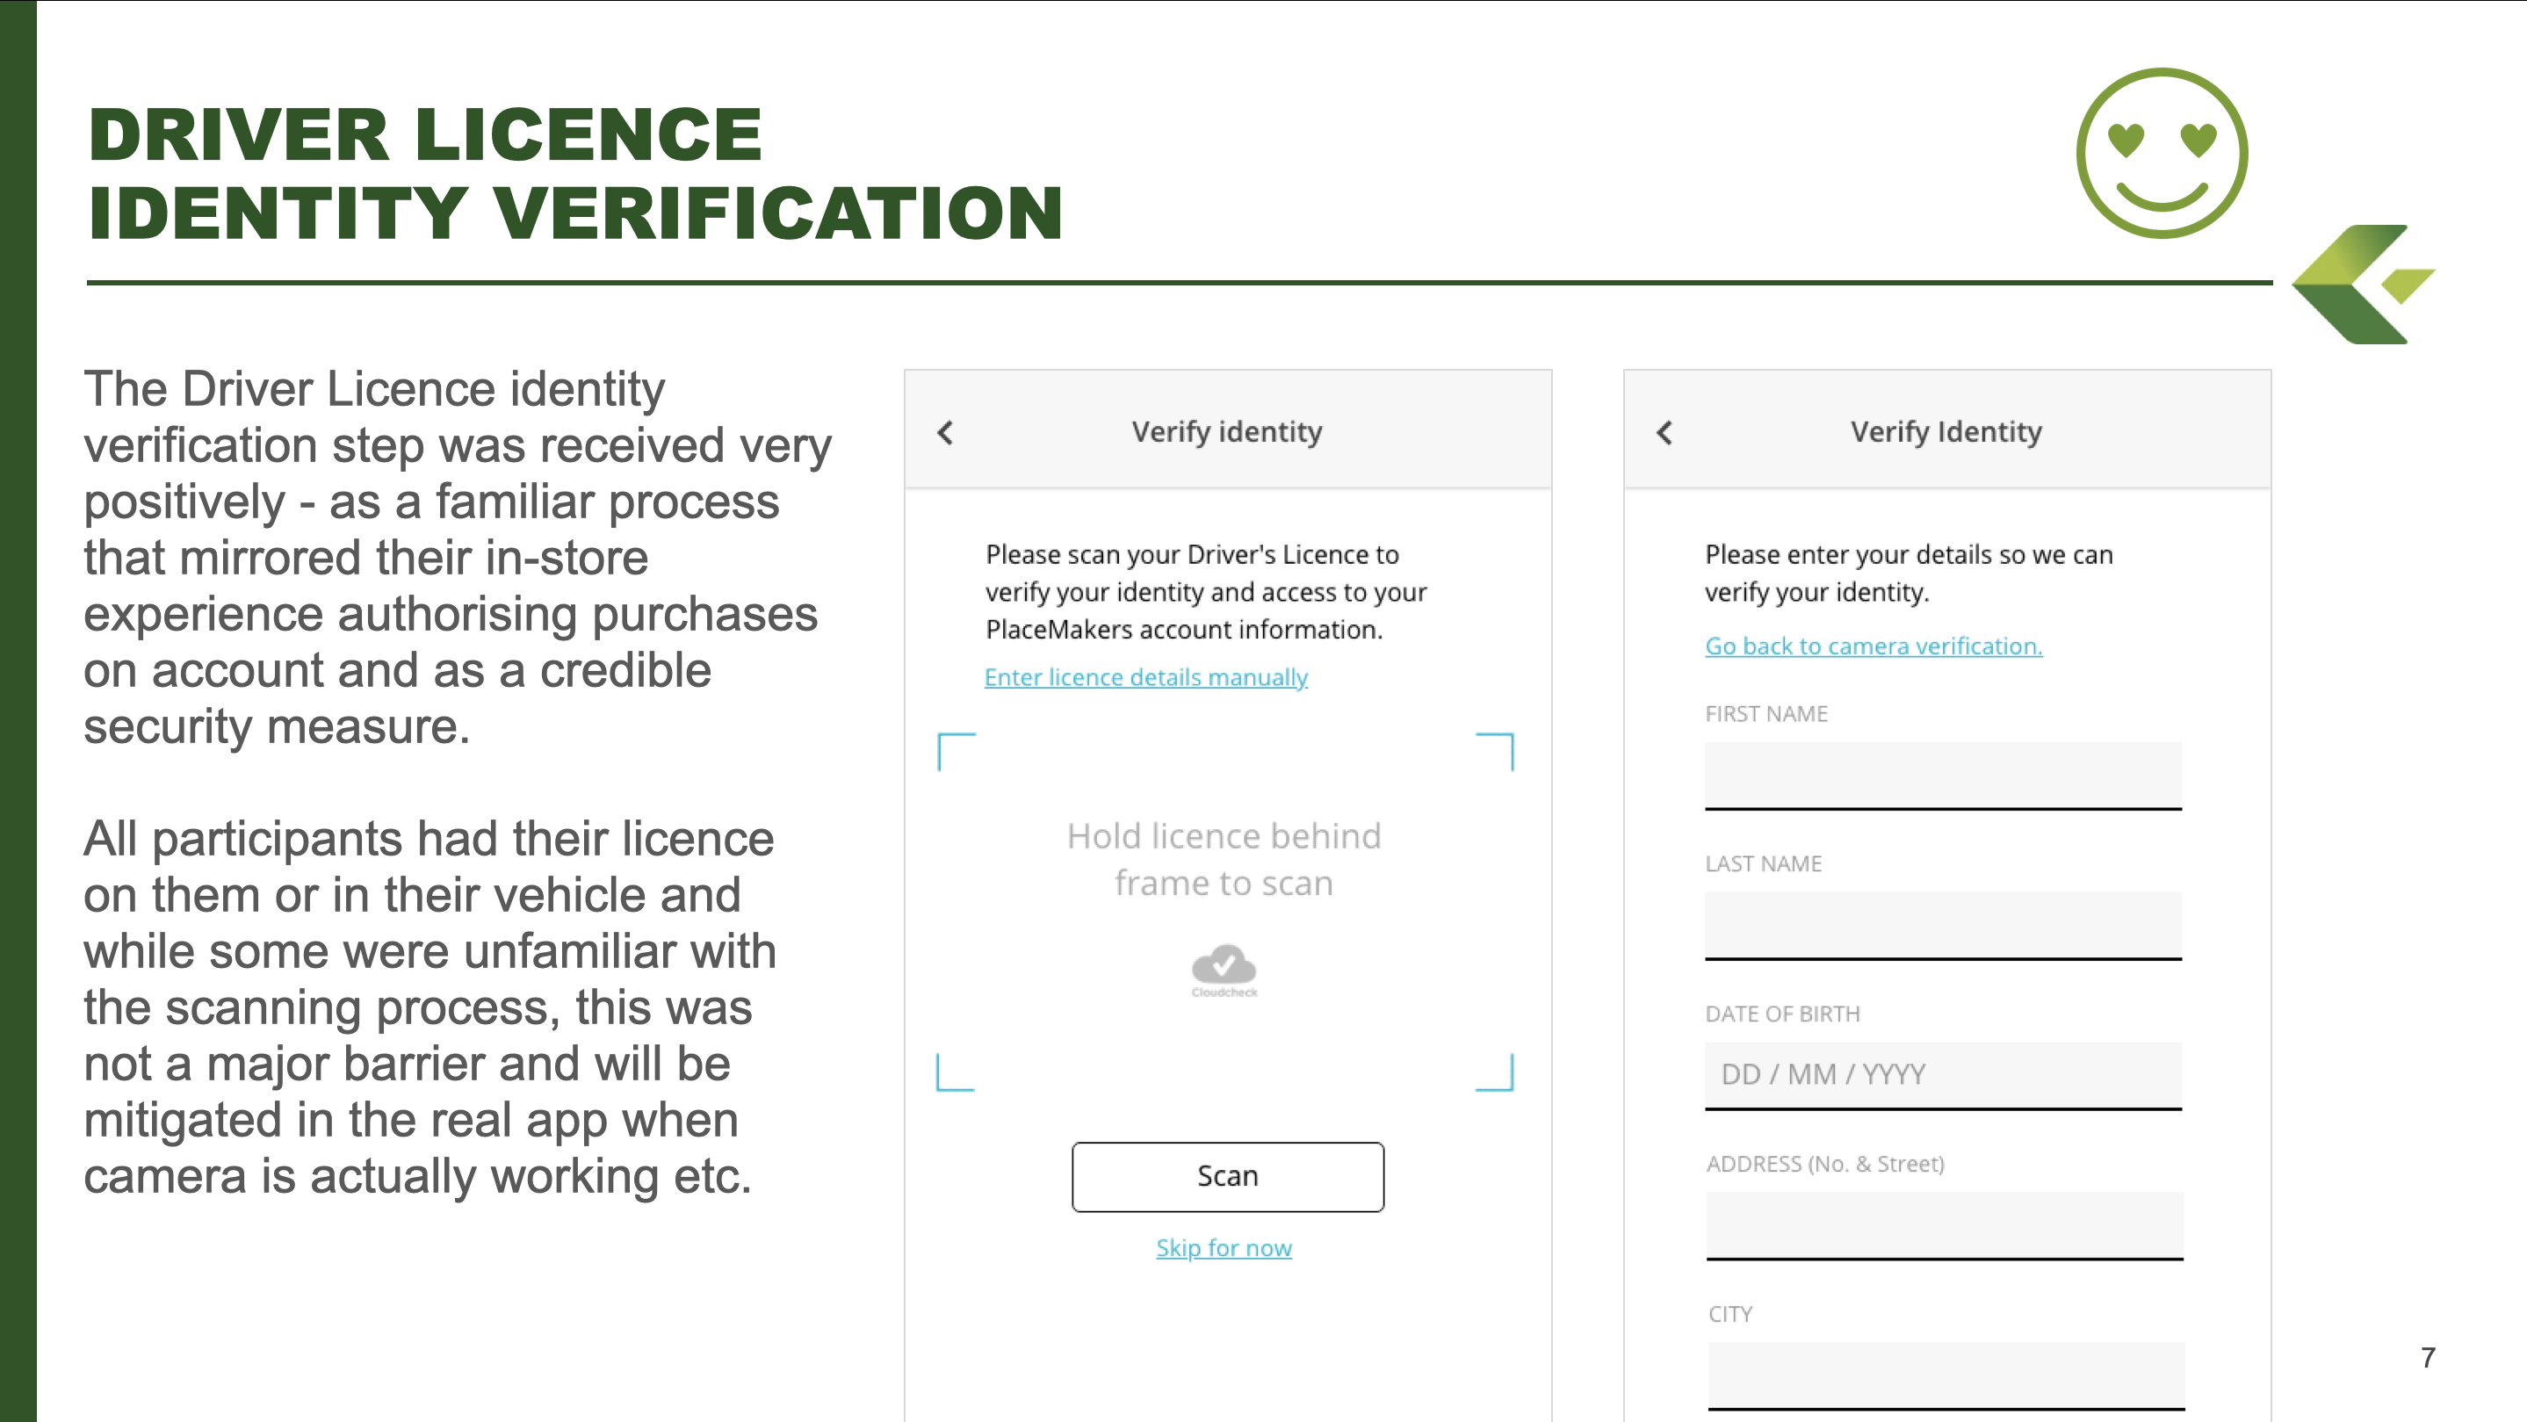Go back using left Verify identity chevron
Viewport: 2527px width, 1422px height.
946,432
